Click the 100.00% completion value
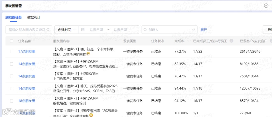The height and width of the screenshot is (117, 272). pos(181,113)
